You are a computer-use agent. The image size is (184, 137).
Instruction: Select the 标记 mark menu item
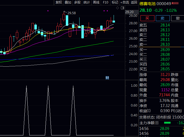pyautogui.click(x=115, y=2)
